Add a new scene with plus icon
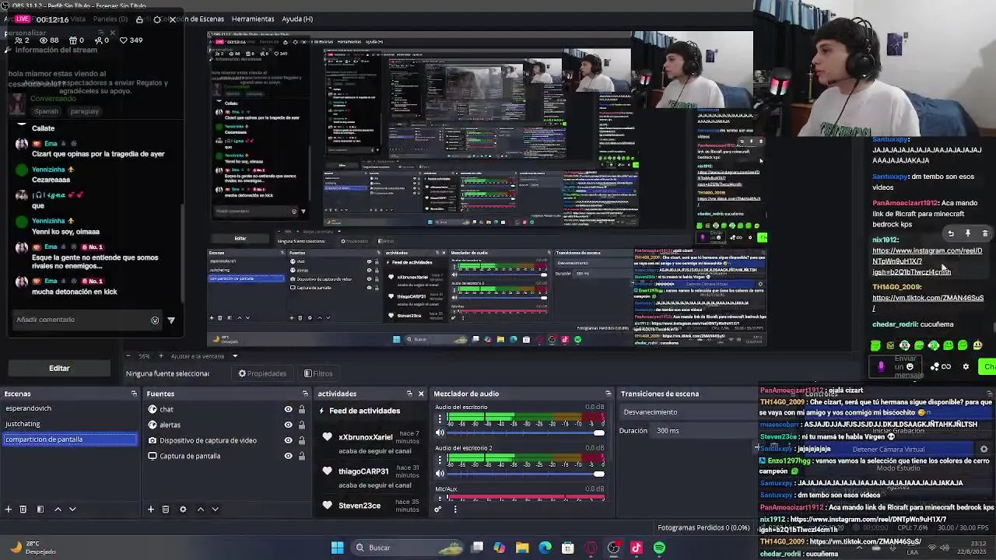The height and width of the screenshot is (560, 996). point(9,509)
